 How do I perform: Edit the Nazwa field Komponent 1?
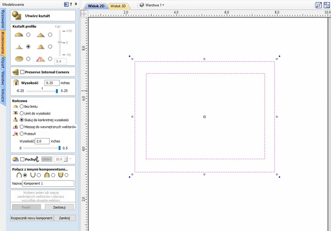48,183
